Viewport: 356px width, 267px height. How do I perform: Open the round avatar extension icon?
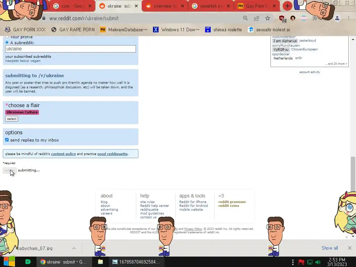(293, 18)
